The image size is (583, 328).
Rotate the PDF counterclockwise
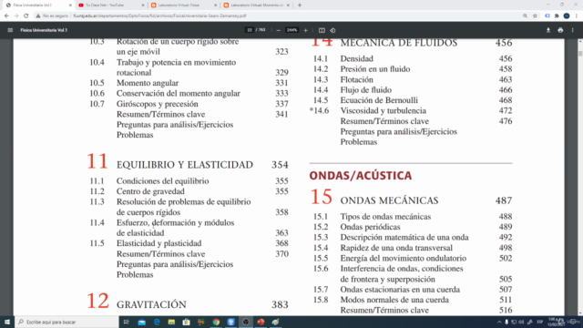click(332, 30)
